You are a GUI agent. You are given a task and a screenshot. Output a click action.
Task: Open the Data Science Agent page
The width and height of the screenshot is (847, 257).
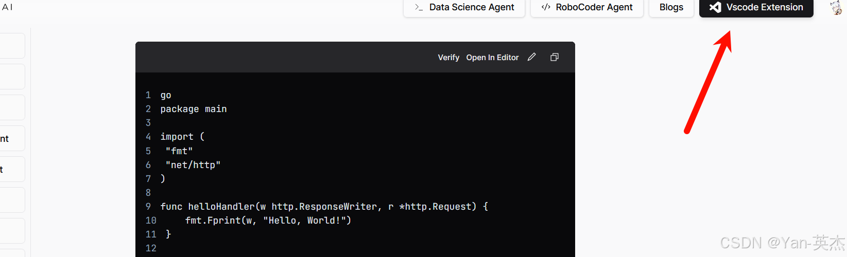[x=464, y=8]
